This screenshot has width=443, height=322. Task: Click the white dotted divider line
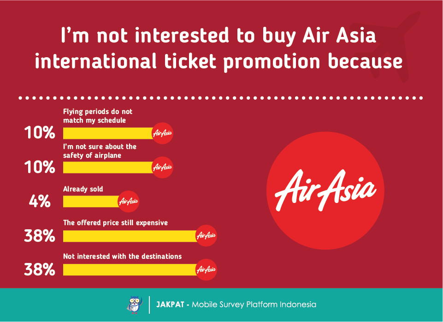pyautogui.click(x=221, y=98)
